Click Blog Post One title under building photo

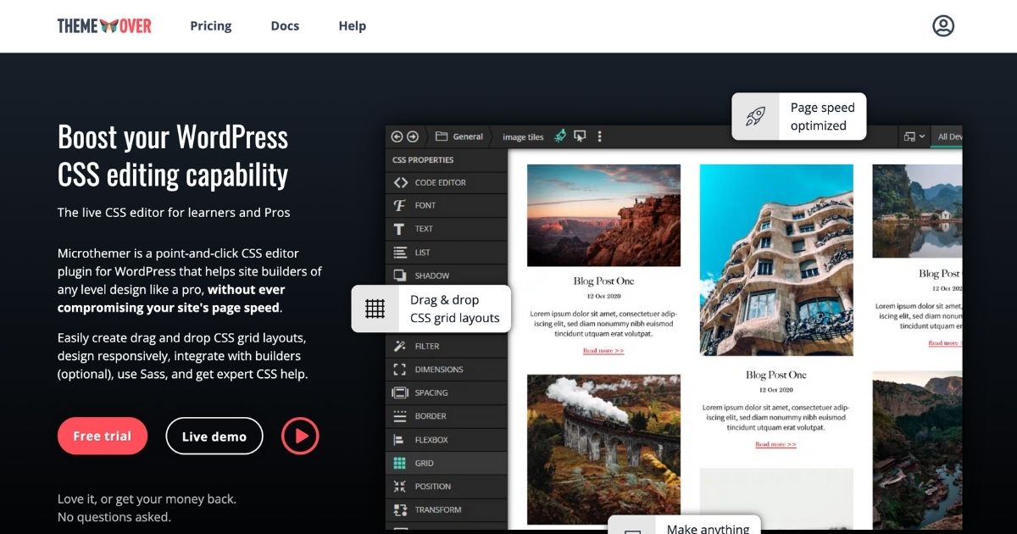(x=776, y=375)
